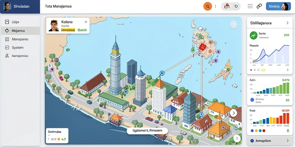Click the Borch link on profile card
Screen dimensions: 295x147
tap(82, 30)
